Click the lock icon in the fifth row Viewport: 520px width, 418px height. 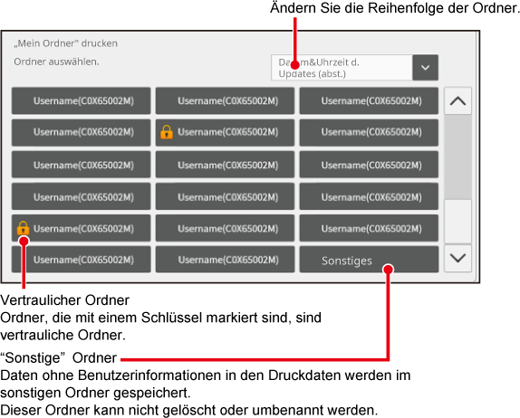tap(23, 228)
